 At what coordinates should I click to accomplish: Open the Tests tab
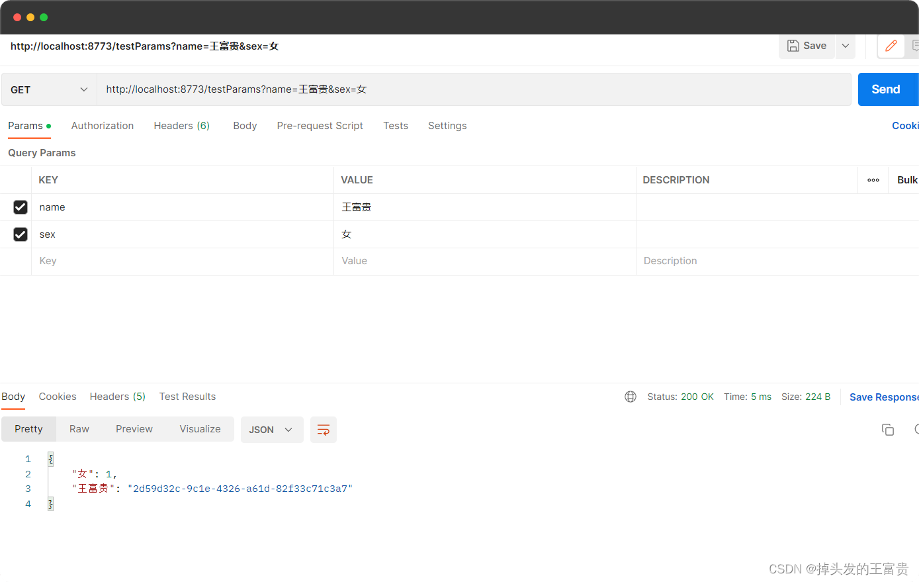coord(396,126)
